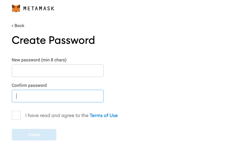Click the empty checkbox next to terms text

(16, 115)
